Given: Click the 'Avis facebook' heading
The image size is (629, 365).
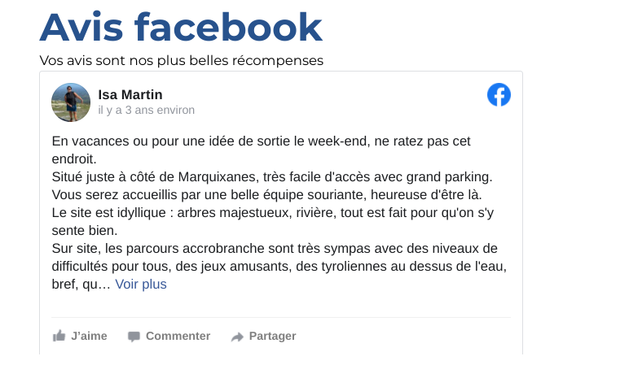Looking at the screenshot, I should tap(181, 27).
